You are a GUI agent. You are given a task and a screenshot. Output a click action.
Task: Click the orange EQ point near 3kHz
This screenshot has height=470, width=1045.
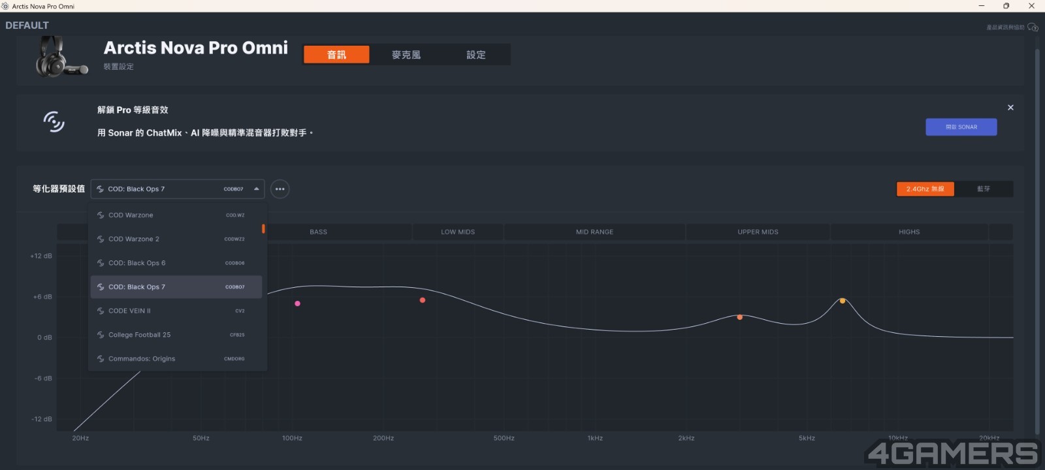point(739,317)
